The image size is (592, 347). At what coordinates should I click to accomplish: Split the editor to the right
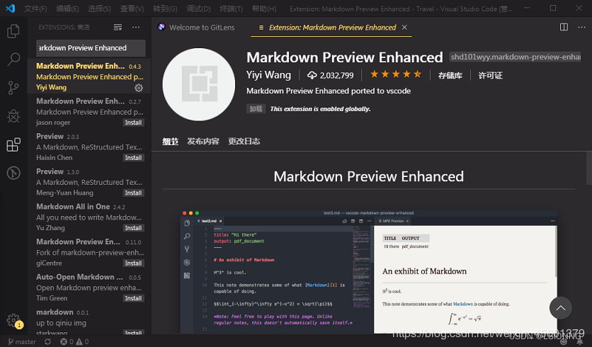(x=564, y=27)
